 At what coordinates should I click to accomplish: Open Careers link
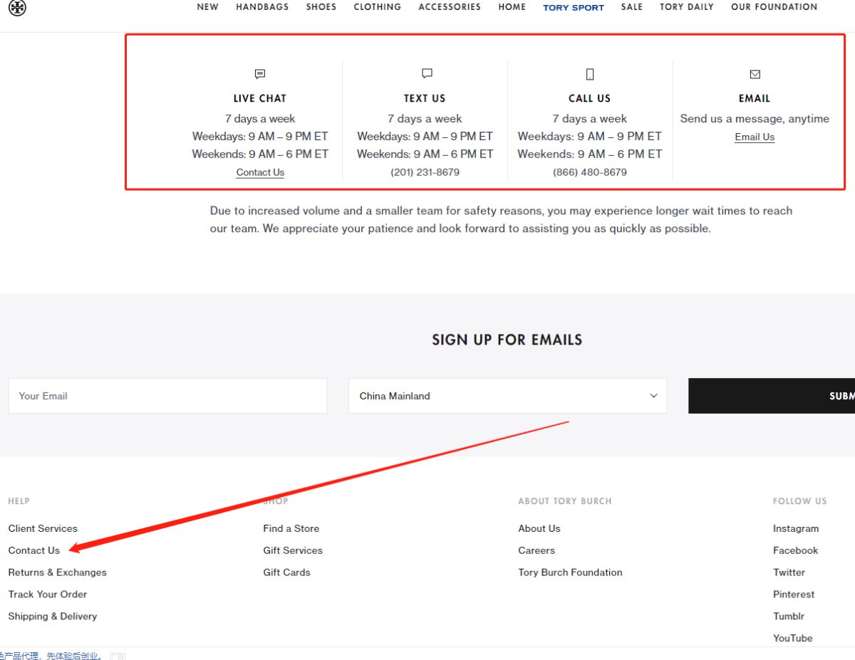[537, 550]
